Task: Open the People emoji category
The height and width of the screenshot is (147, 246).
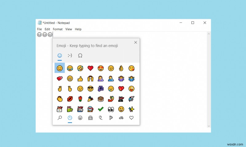Action: pyautogui.click(x=90, y=118)
